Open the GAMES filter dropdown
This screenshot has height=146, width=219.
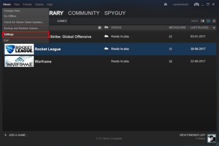click(62, 21)
